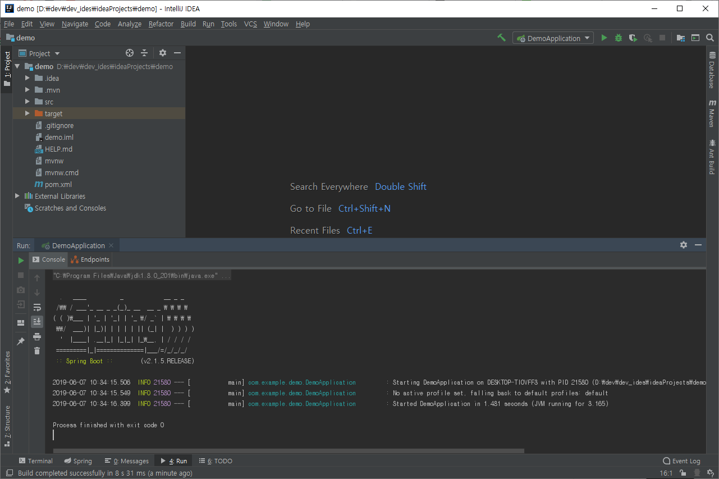The width and height of the screenshot is (719, 479).
Task: Close the DemoApplication run tab
Action: pyautogui.click(x=111, y=245)
